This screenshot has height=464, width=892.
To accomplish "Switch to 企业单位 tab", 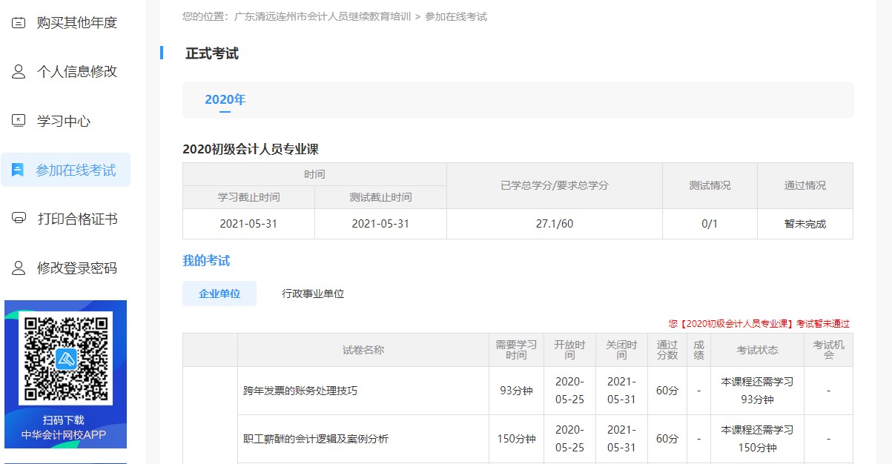I will (x=219, y=294).
